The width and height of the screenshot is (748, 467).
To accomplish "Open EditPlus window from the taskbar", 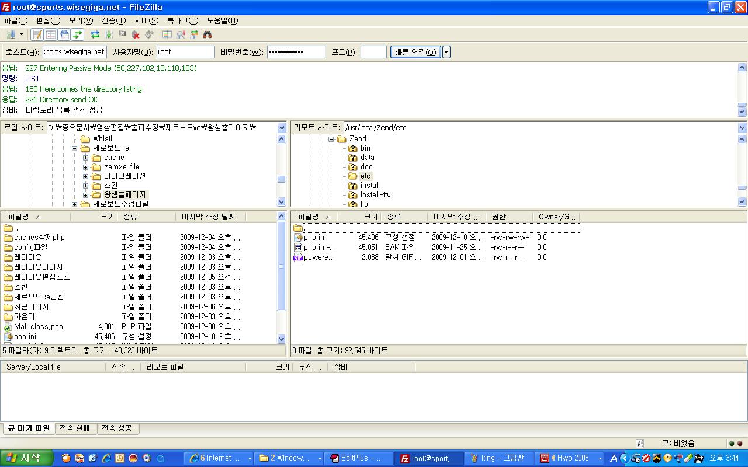I will click(x=358, y=458).
